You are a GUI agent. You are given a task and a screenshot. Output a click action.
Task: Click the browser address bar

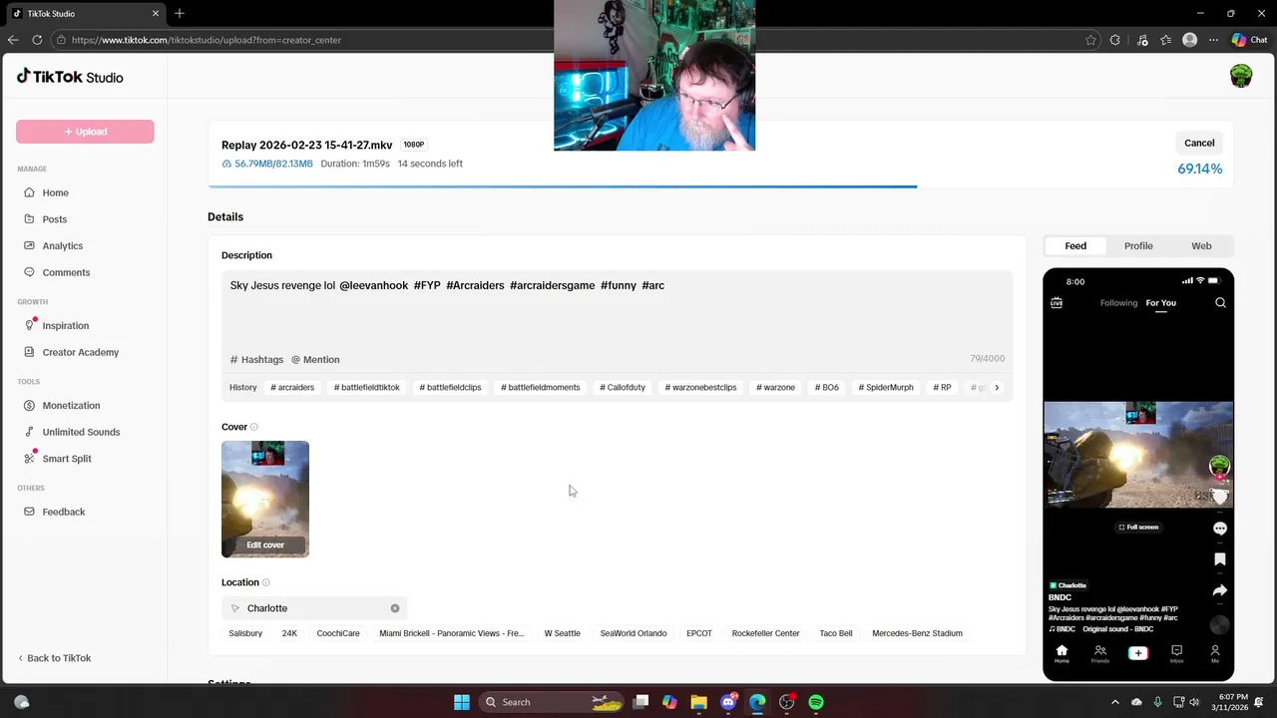pyautogui.click(x=569, y=40)
